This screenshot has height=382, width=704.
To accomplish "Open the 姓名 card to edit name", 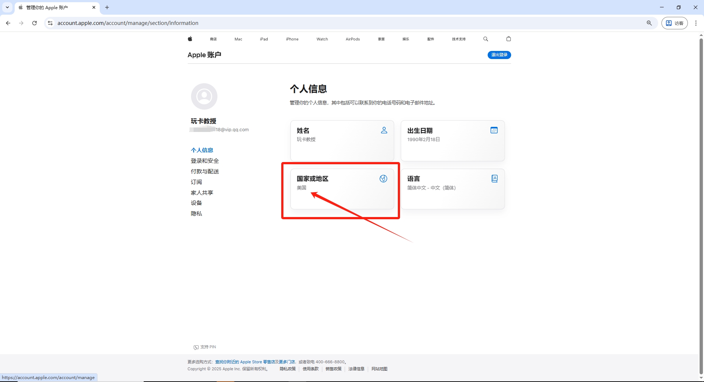I will [342, 141].
